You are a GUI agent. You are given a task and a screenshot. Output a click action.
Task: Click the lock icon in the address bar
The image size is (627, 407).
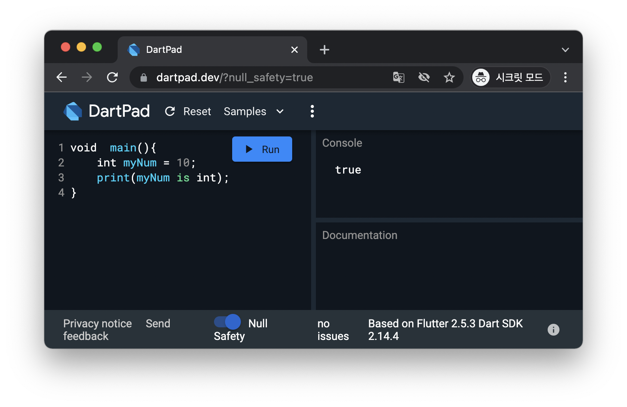pyautogui.click(x=144, y=78)
